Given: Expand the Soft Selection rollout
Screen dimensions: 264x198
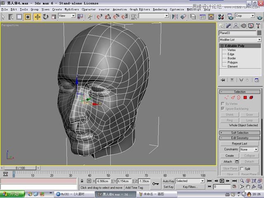Looking at the screenshot, I should (x=240, y=133).
